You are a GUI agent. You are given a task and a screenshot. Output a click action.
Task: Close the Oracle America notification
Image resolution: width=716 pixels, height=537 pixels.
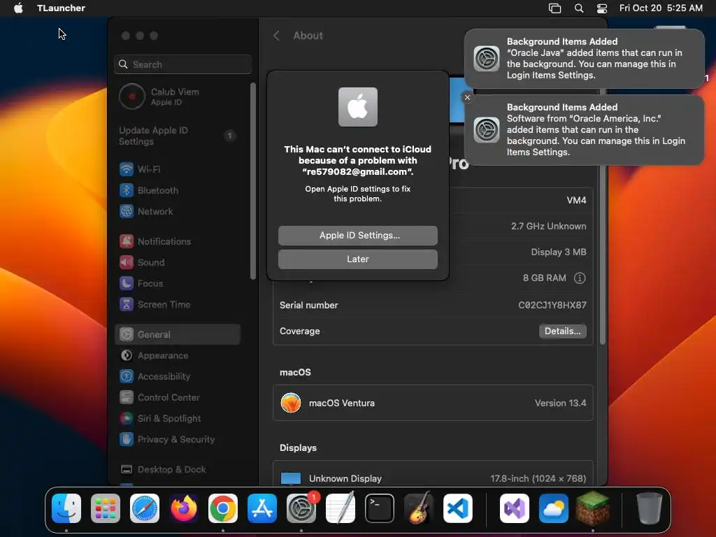[467, 97]
